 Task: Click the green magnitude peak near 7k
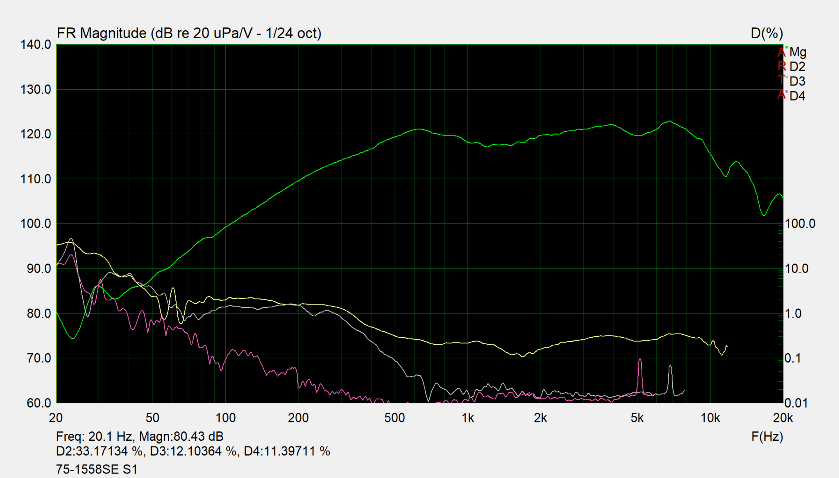(670, 122)
